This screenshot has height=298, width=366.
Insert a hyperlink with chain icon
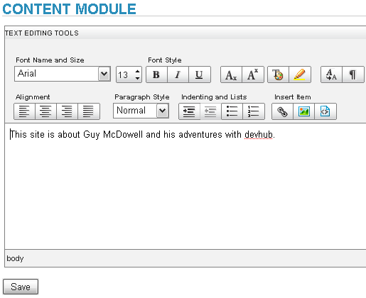click(x=282, y=111)
